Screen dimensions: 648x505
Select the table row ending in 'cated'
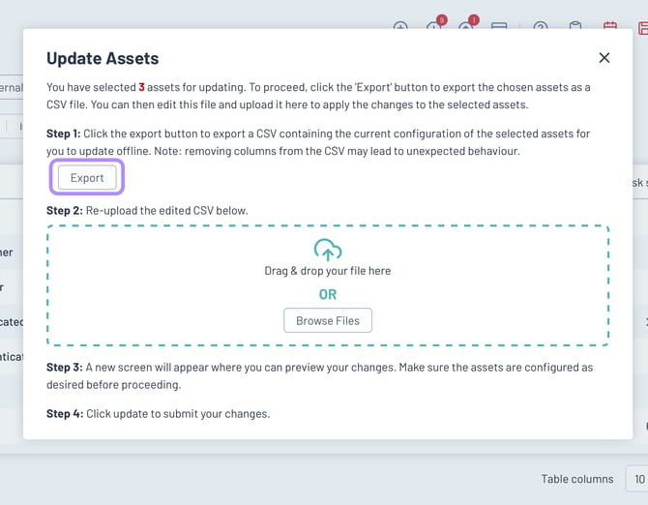(12, 322)
